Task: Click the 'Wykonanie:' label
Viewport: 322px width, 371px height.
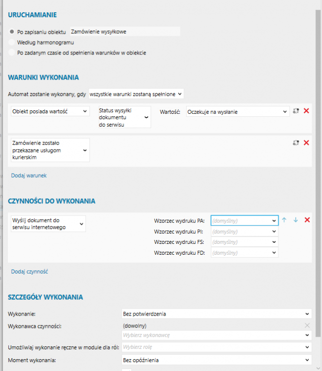Action: point(22,314)
